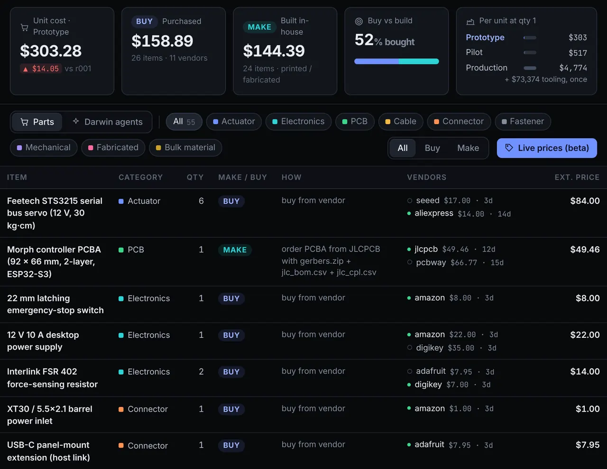Click the ITEM column header

pyautogui.click(x=17, y=177)
